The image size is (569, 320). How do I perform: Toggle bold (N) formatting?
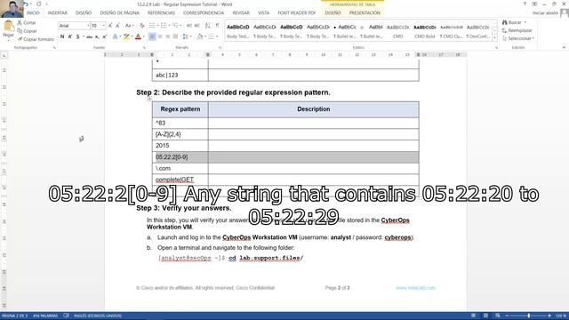point(62,36)
